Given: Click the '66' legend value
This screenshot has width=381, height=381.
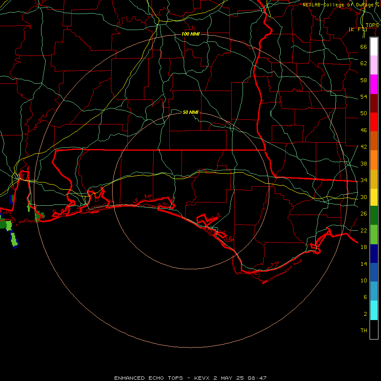Looking at the screenshot, I should 364,47.
